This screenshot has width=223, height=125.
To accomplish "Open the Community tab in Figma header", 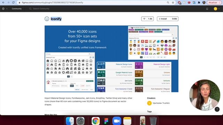I will click(x=17, y=9).
